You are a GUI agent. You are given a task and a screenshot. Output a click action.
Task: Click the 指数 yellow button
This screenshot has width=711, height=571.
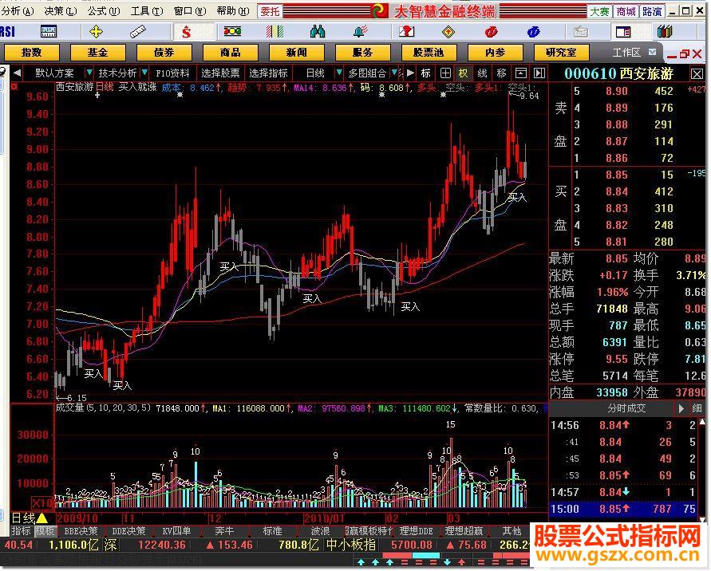pyautogui.click(x=32, y=53)
